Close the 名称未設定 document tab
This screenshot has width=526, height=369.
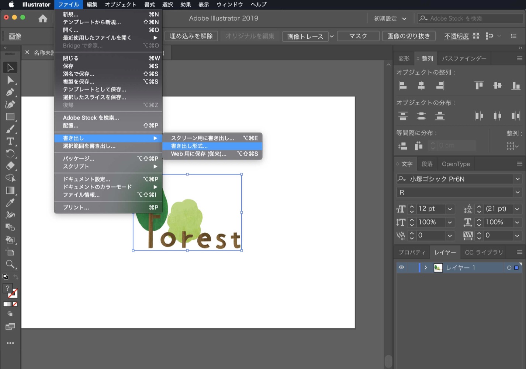27,52
